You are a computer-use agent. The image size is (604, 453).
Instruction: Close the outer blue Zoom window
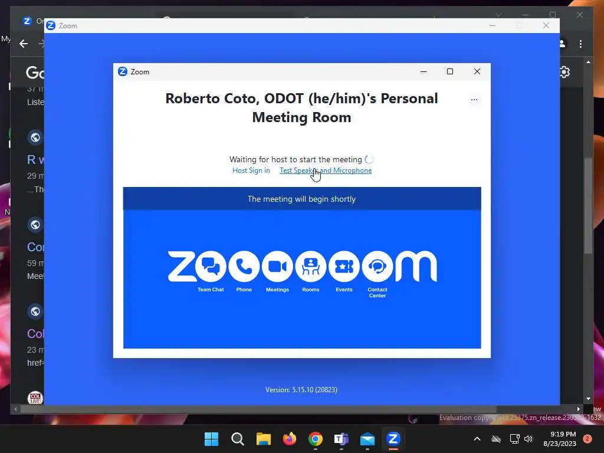pyautogui.click(x=546, y=25)
